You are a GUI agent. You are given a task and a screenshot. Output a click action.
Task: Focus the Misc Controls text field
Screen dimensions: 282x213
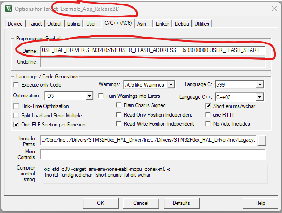click(x=152, y=155)
